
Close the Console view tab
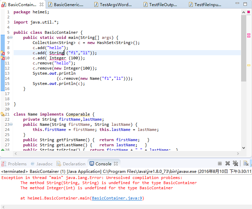point(116,164)
